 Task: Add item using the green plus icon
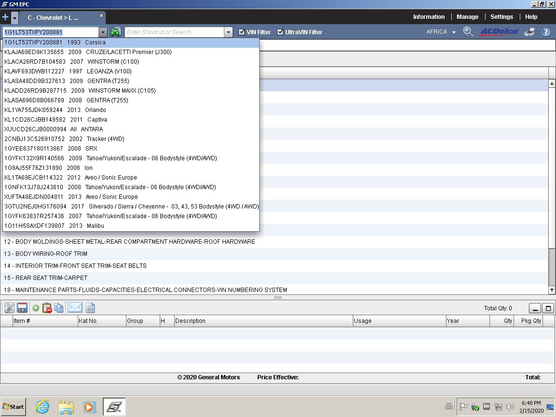[x=36, y=308]
